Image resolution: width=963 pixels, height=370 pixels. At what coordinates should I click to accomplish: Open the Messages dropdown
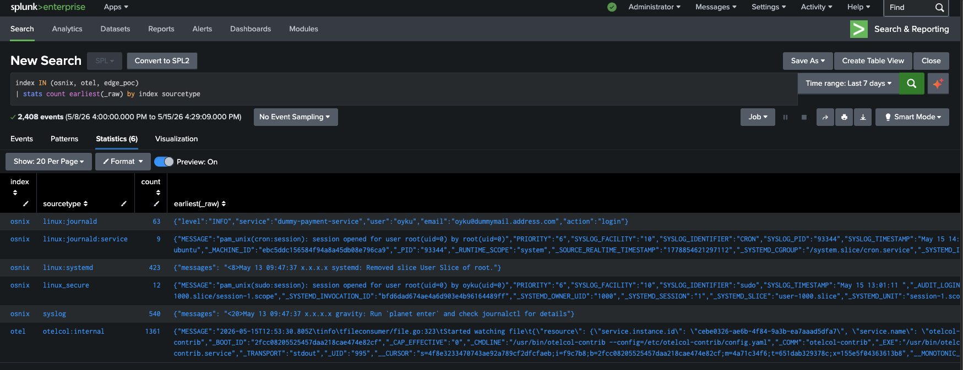point(716,7)
